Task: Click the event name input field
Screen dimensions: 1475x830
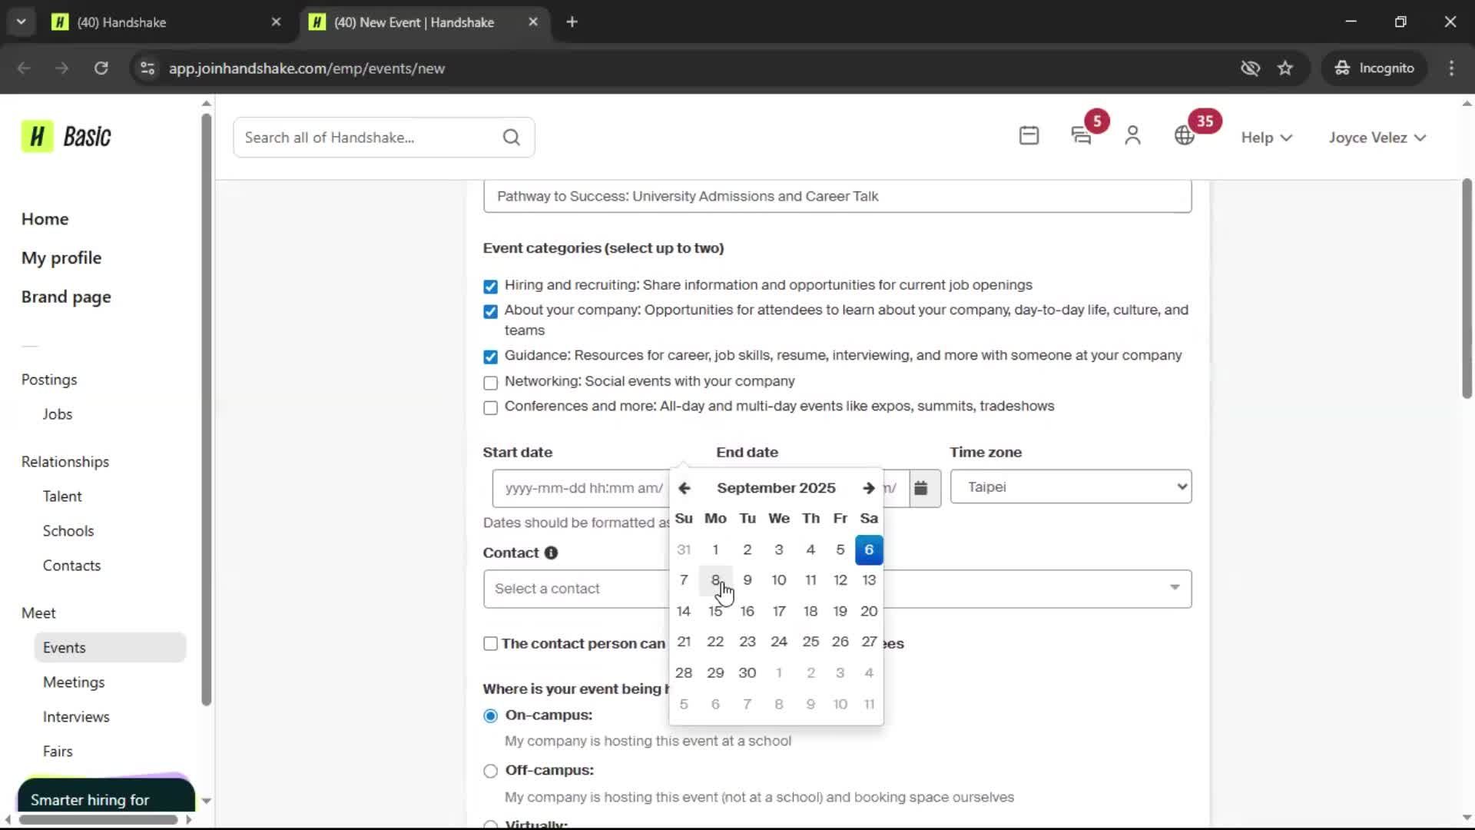Action: click(x=837, y=196)
